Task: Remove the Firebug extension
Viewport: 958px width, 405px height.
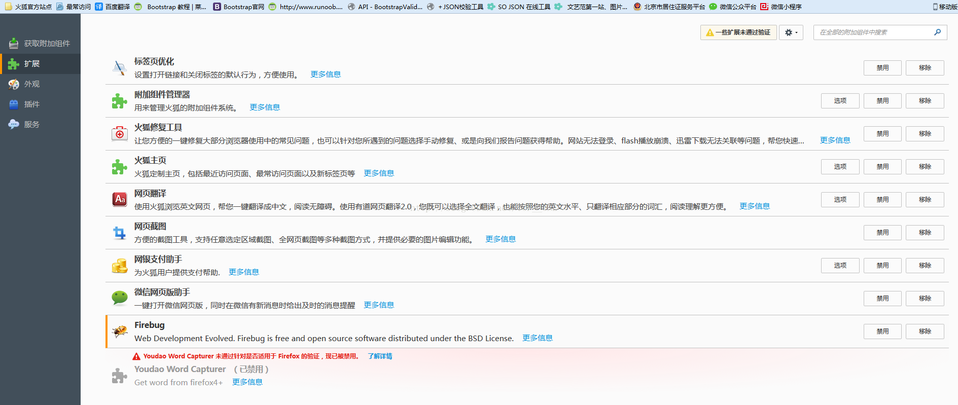Action: tap(925, 332)
